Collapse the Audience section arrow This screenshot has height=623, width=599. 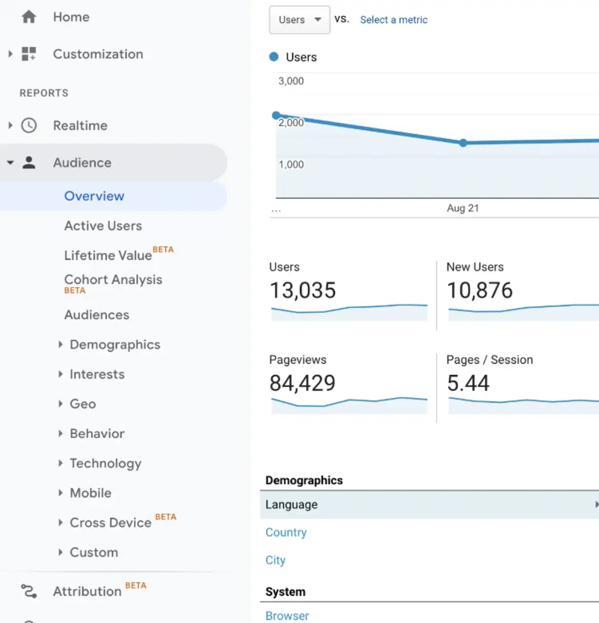tap(11, 163)
